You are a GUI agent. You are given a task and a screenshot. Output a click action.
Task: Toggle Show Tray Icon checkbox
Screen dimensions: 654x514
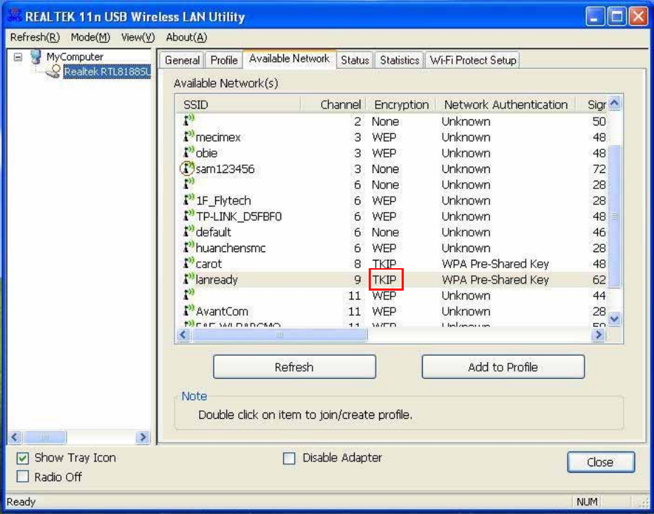pos(22,458)
